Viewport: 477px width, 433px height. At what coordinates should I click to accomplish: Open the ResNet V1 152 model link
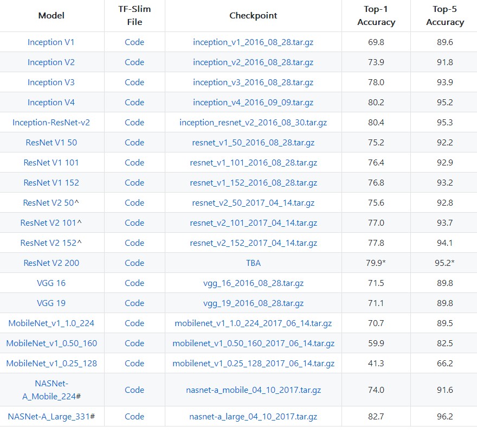[51, 183]
